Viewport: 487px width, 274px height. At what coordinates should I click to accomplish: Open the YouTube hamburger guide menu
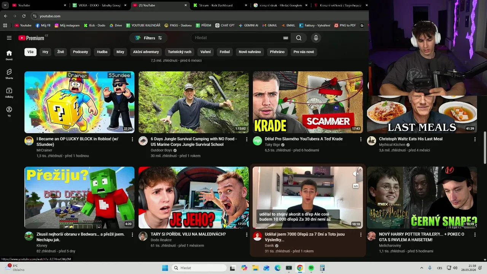(9, 38)
